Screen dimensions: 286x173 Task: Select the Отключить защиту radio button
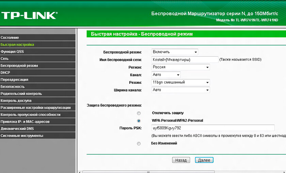[139, 113]
